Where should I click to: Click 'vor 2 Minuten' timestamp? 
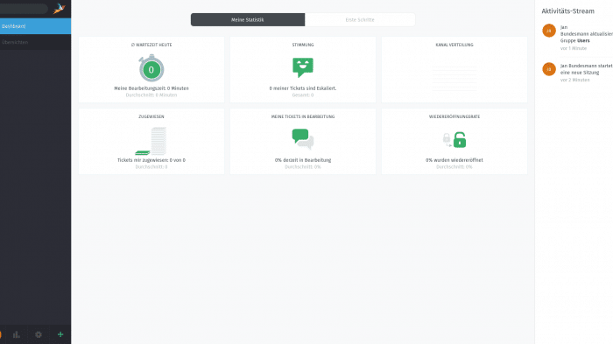point(574,80)
